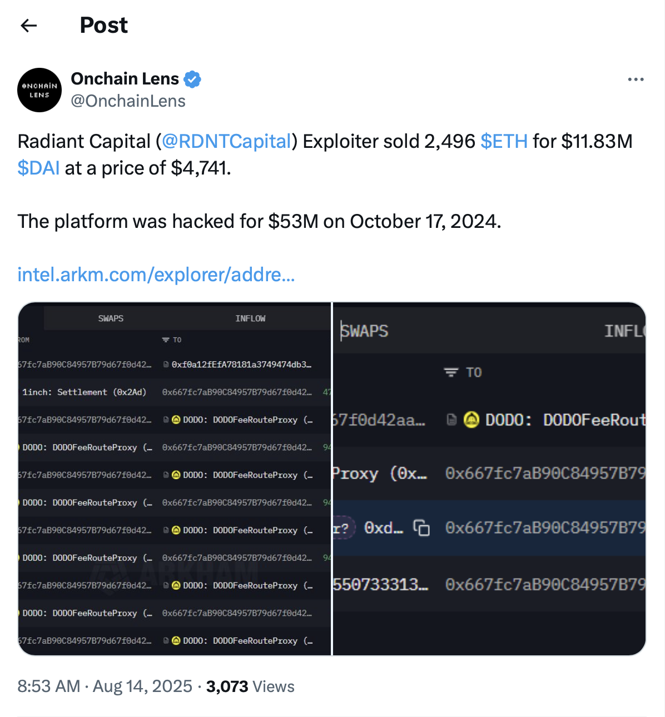
Task: Open the three-dot more options menu
Action: point(636,79)
